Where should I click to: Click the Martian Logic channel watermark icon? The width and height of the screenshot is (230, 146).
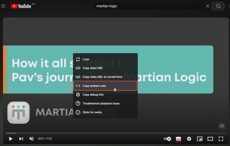(x=222, y=126)
